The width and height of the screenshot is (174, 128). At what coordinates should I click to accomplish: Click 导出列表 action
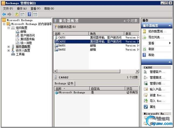point(157,37)
